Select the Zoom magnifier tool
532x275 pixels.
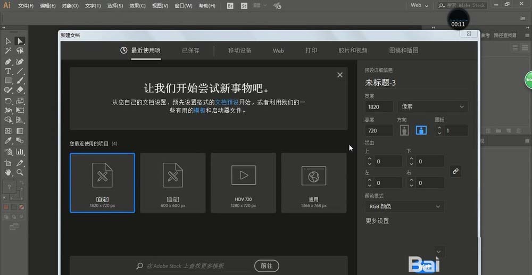point(20,172)
